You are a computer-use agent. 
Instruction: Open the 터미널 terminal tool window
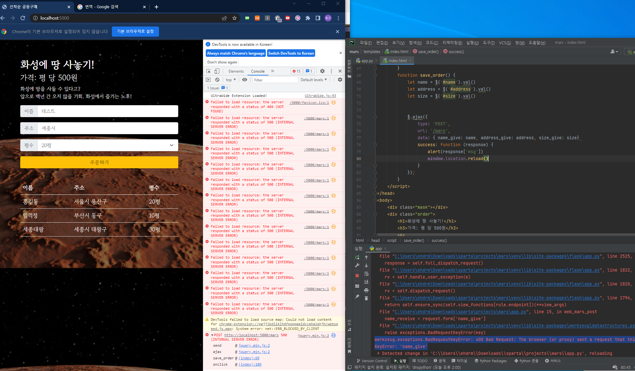(x=459, y=361)
